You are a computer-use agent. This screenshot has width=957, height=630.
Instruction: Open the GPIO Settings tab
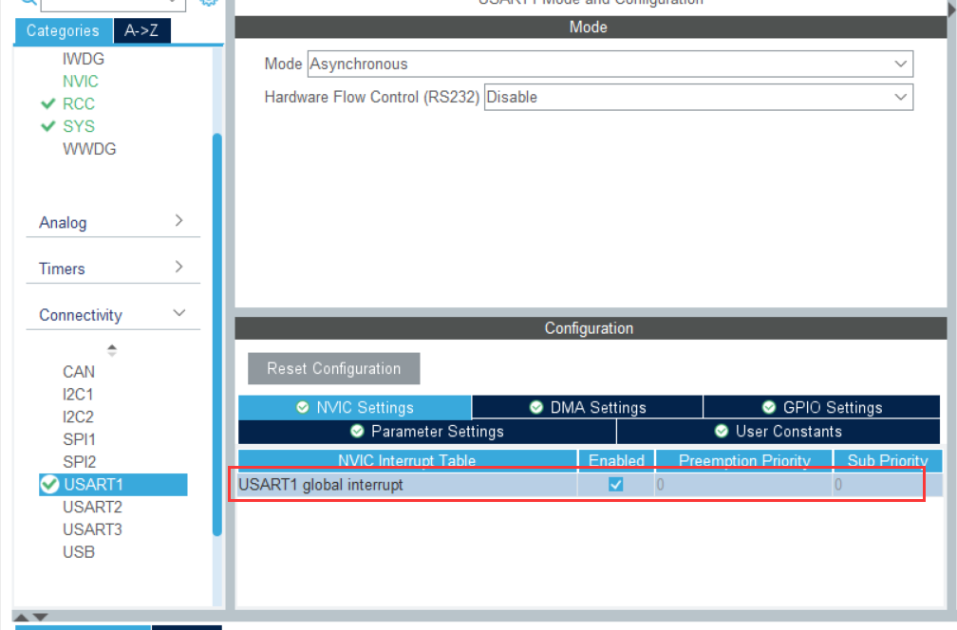coord(821,407)
